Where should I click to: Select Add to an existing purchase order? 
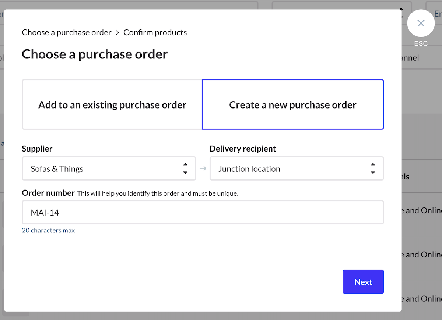(x=112, y=105)
